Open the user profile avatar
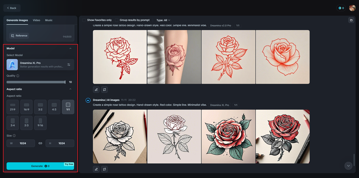 click(x=352, y=8)
